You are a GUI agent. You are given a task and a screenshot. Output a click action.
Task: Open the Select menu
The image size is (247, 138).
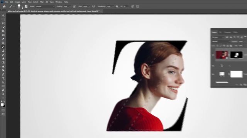[x=36, y=2]
